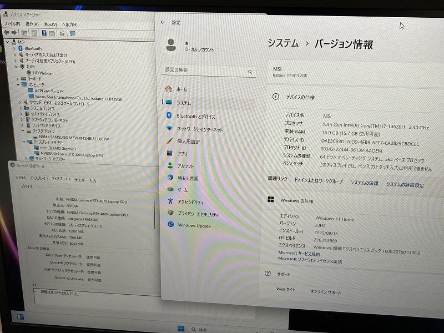Switch to 入力 tab in DirectX tool
Screen dimensions: 444x333
tap(93, 181)
